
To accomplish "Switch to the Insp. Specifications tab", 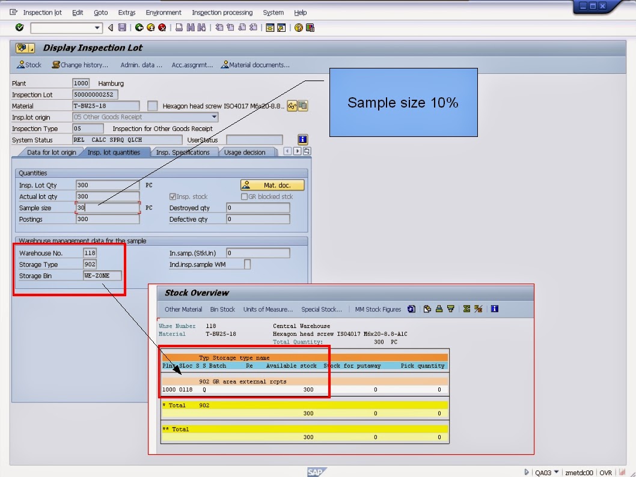I will click(186, 153).
